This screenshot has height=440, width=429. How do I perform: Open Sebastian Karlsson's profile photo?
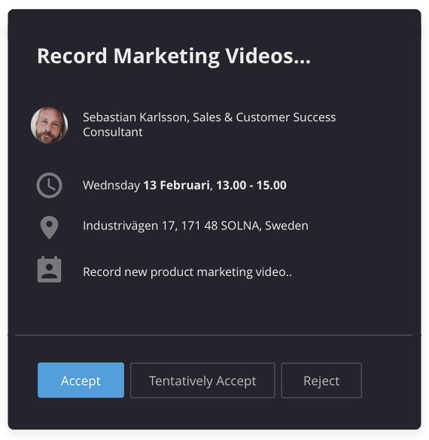coord(49,125)
